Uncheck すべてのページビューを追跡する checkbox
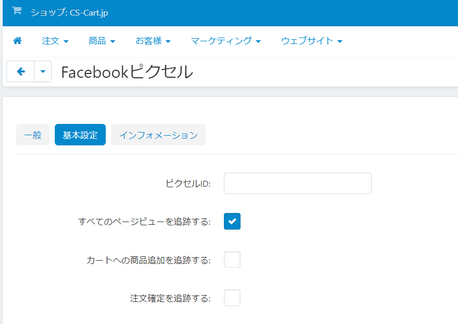Image resolution: width=458 pixels, height=324 pixels. click(x=232, y=221)
